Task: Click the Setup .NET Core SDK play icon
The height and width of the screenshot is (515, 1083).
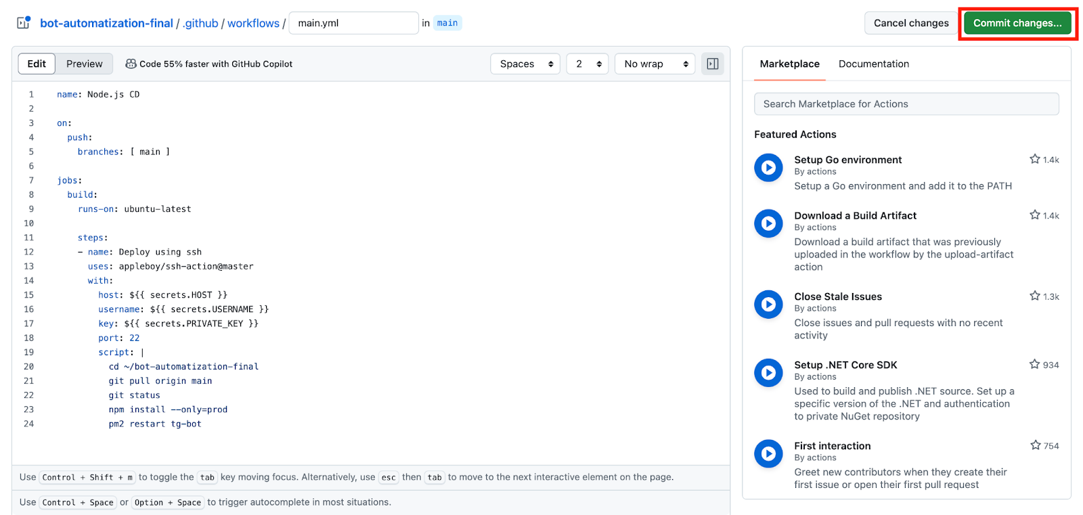Action: [x=768, y=373]
